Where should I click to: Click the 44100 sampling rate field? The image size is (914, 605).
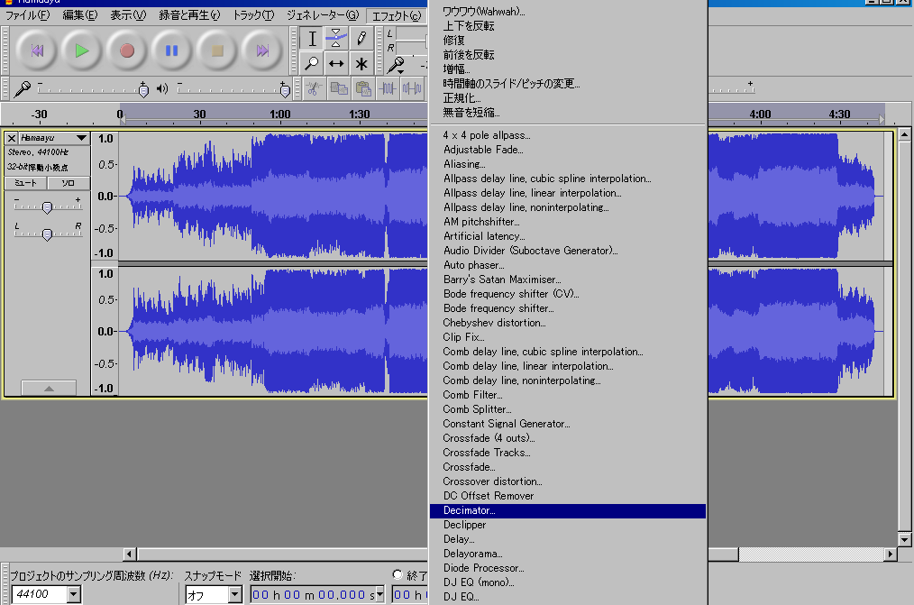[x=39, y=594]
